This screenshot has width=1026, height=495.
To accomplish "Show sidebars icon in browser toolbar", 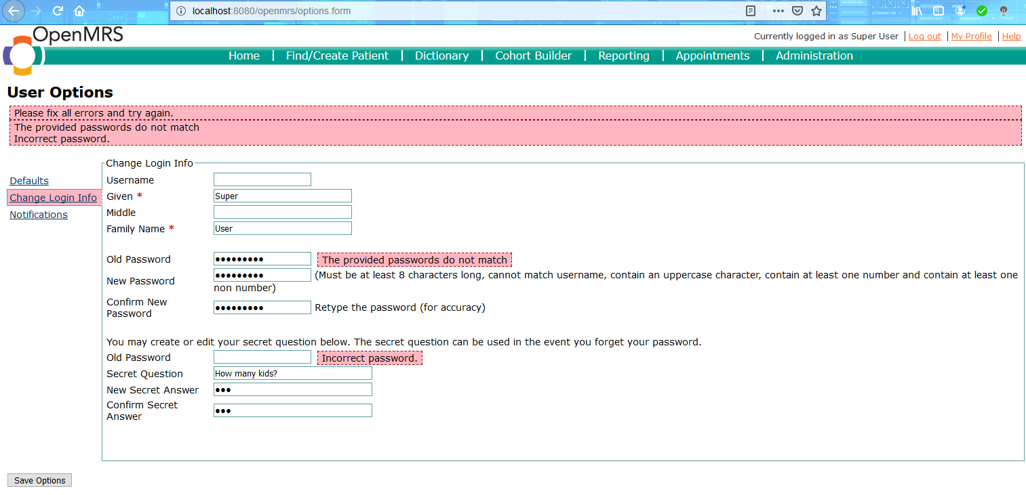I will (939, 11).
